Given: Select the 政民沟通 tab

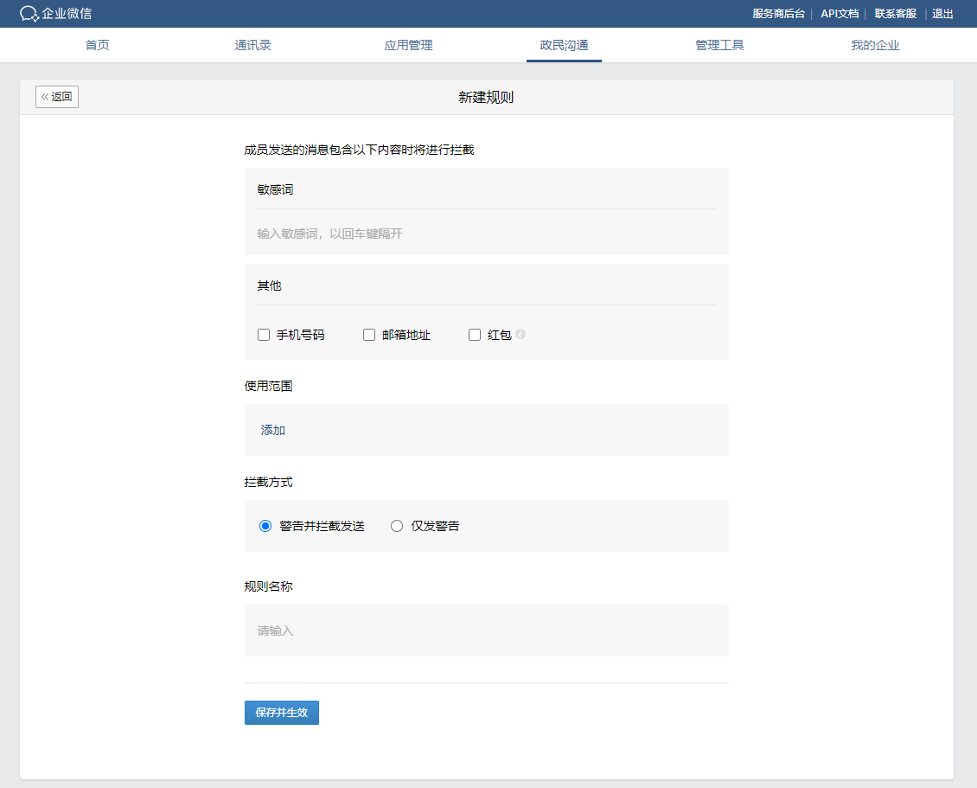Looking at the screenshot, I should click(564, 45).
